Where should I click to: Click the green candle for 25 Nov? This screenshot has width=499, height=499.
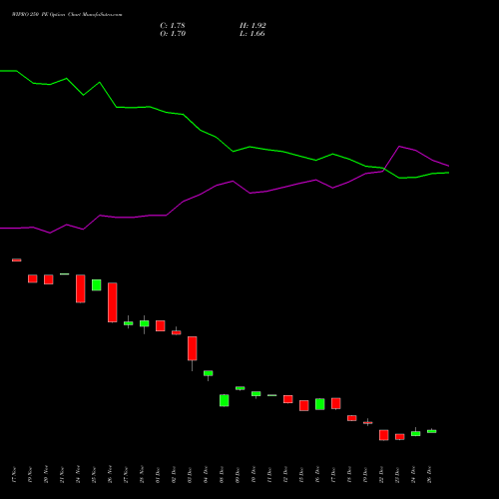97,285
